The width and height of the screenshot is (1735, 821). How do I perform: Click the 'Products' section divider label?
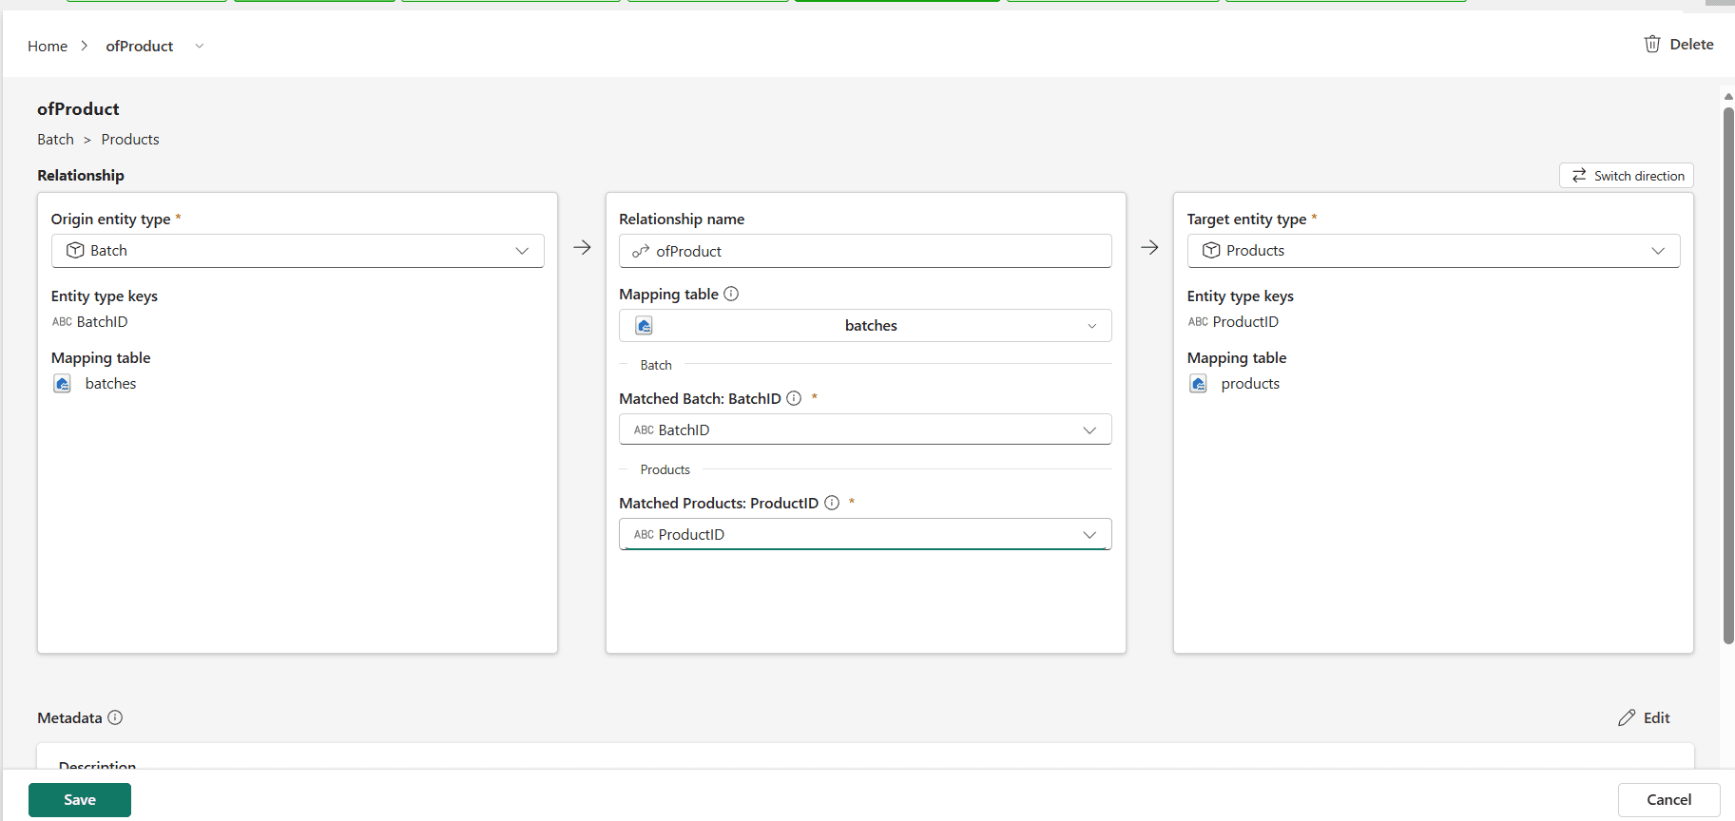[x=665, y=469]
